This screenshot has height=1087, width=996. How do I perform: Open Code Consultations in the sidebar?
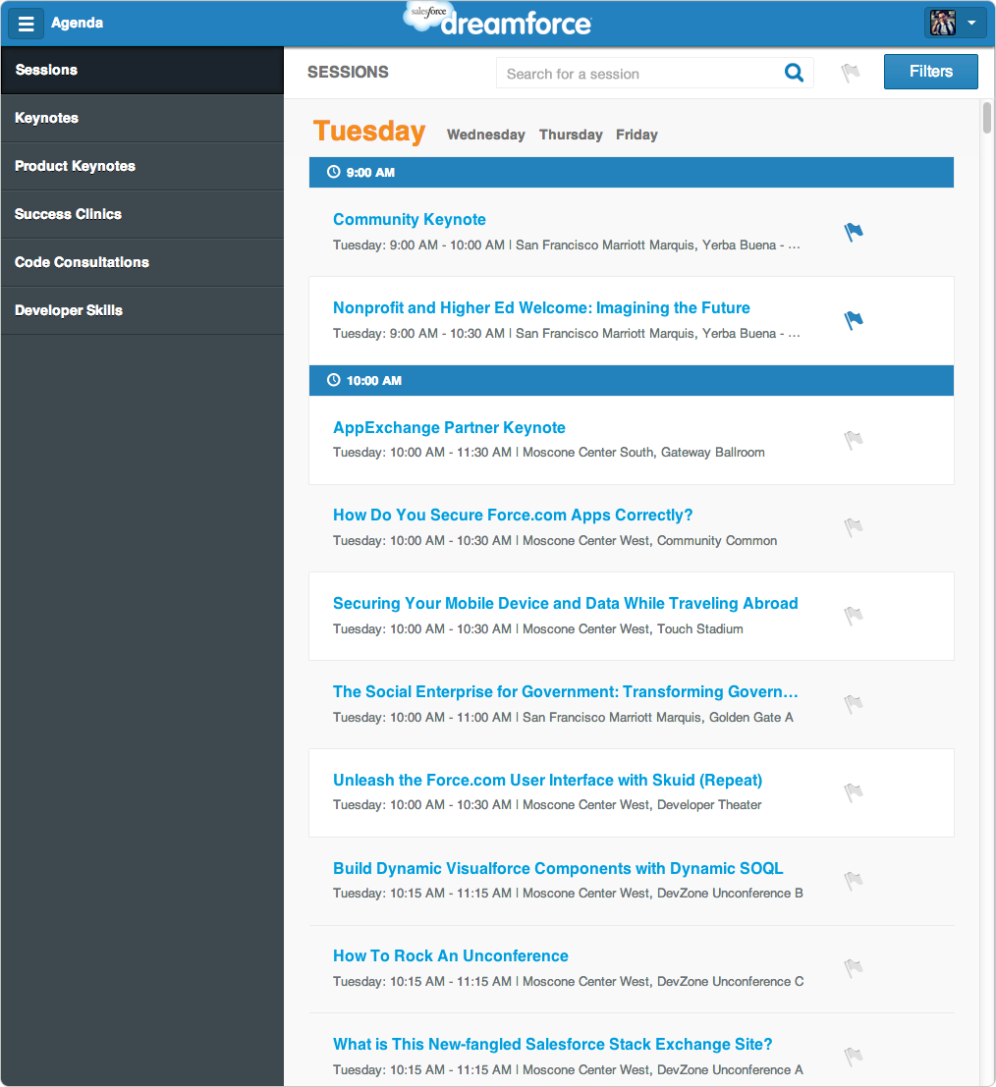142,263
